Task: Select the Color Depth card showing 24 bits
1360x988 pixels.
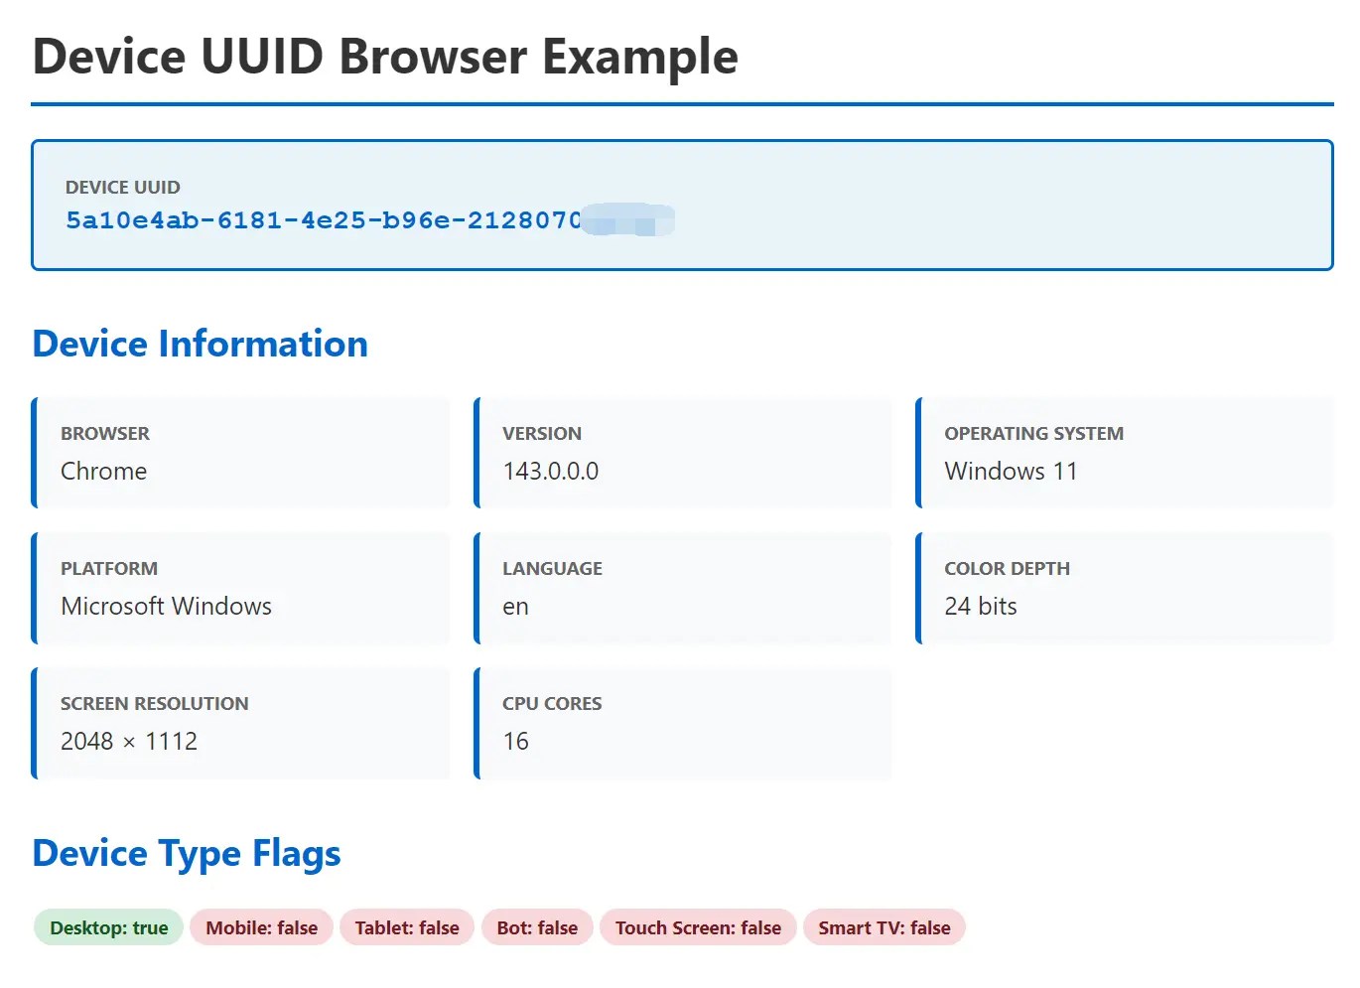Action: click(1125, 588)
